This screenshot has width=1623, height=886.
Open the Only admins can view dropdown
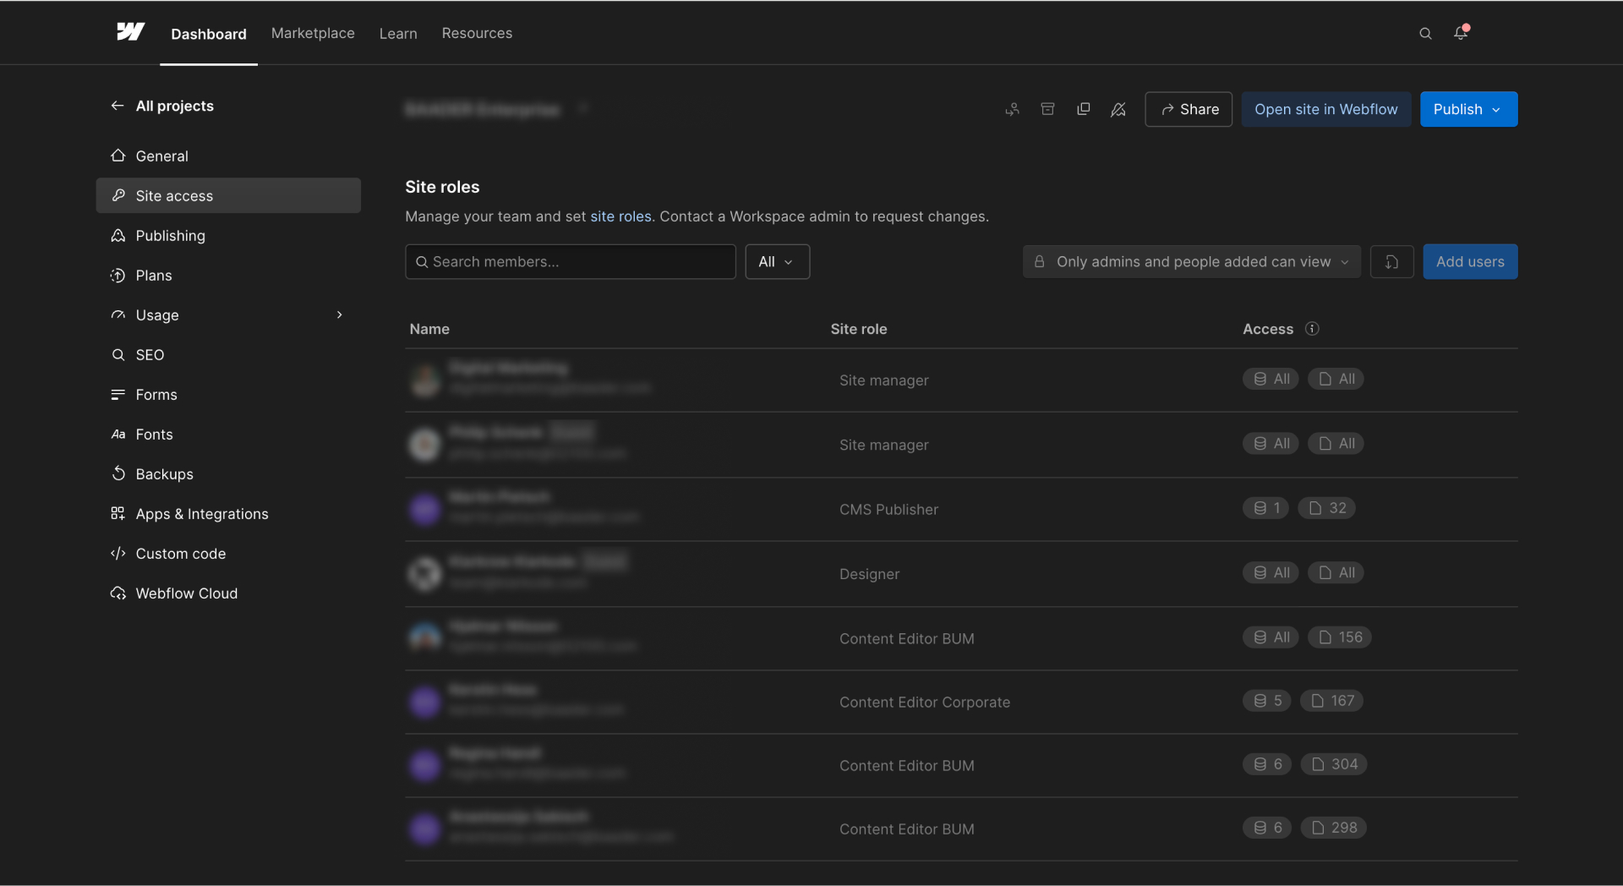click(1191, 262)
